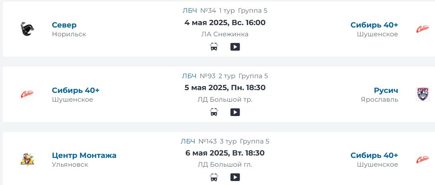The image size is (435, 185).
Task: Click Сибирь logo in match №34 row
Action: click(423, 29)
